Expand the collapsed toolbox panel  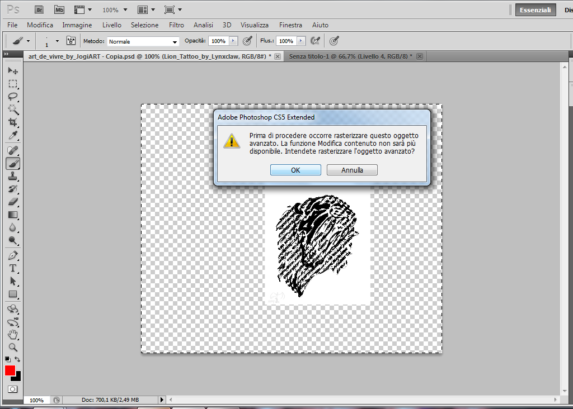[x=6, y=54]
